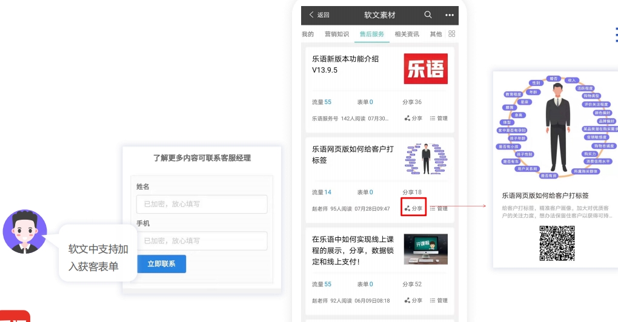Viewport: 618px width, 322px height.
Task: Click 流量 14 count
Action: [322, 192]
